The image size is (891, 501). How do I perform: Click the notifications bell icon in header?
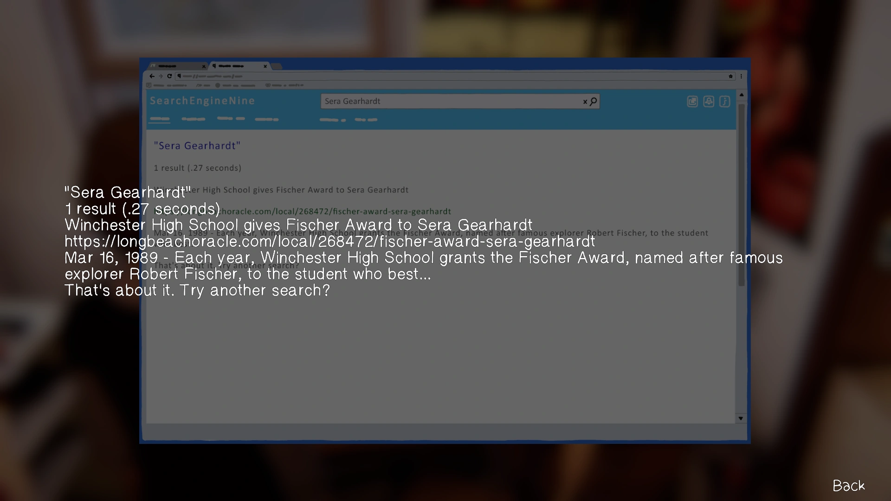pos(708,102)
